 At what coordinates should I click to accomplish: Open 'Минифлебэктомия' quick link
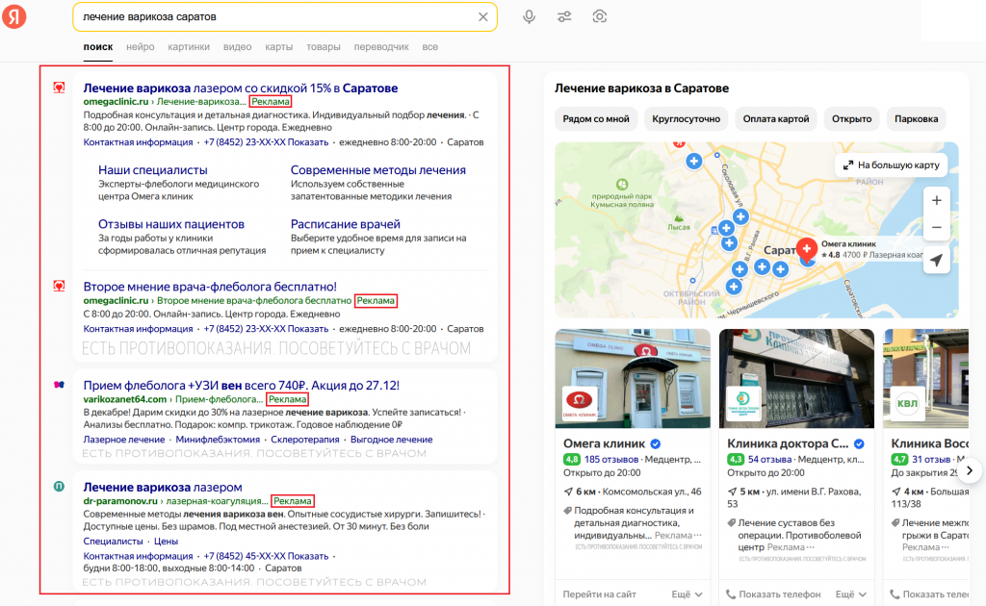point(218,440)
